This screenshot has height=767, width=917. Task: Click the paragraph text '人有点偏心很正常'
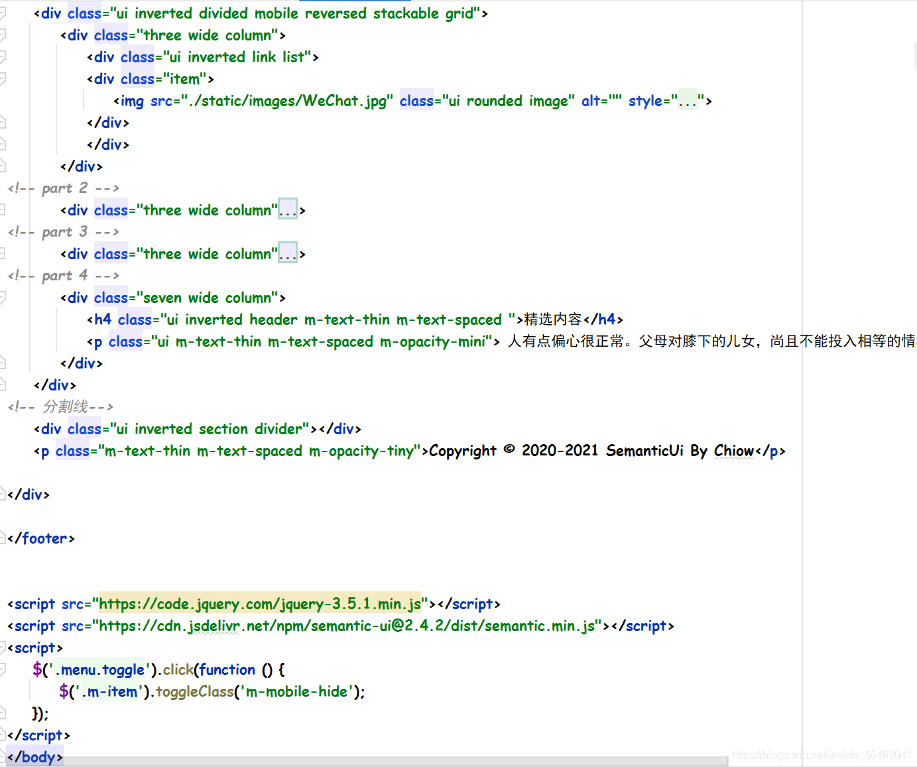point(566,341)
